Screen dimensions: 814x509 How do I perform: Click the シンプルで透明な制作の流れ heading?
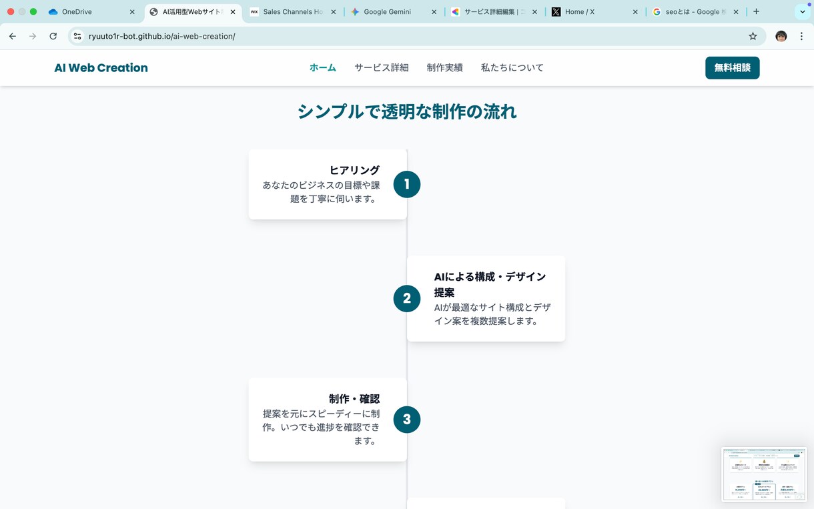click(407, 111)
